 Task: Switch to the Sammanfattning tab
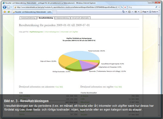point(28,18)
